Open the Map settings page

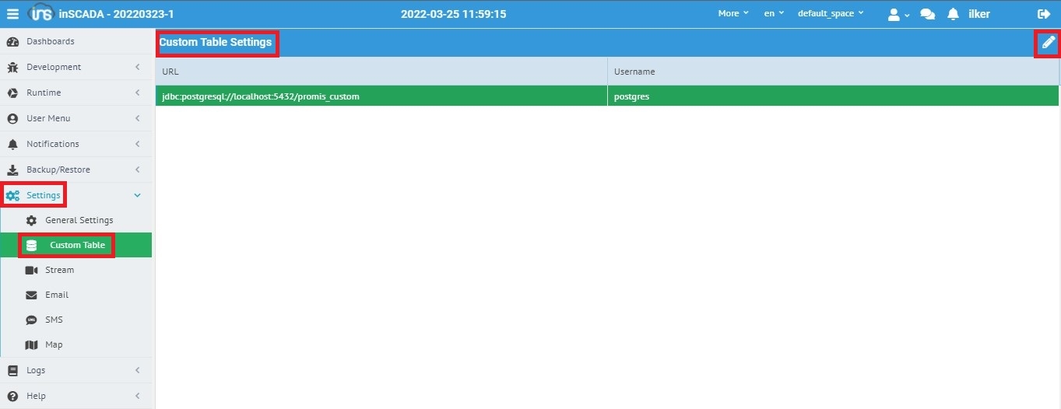[x=54, y=344]
